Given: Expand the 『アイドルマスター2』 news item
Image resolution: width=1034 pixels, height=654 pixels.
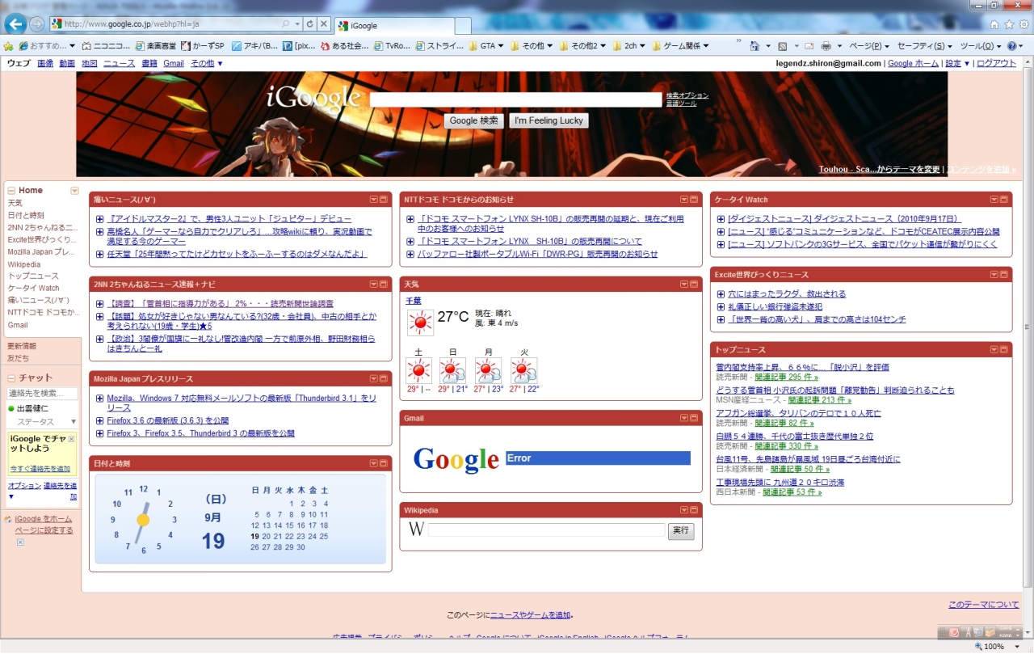Looking at the screenshot, I should [x=99, y=219].
